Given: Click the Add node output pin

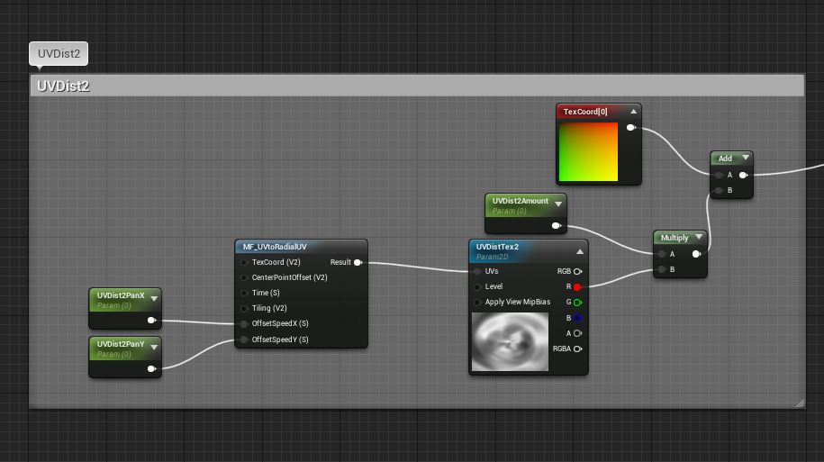Looking at the screenshot, I should point(742,176).
